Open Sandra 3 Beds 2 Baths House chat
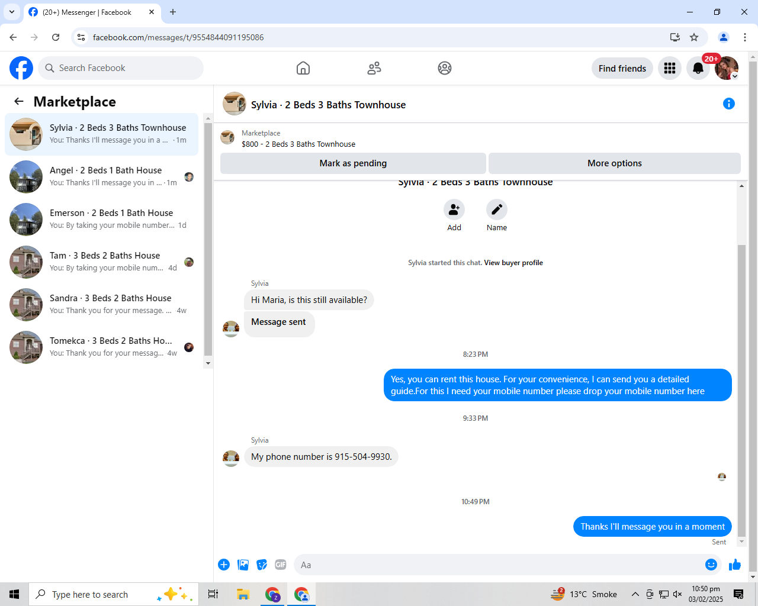Image resolution: width=758 pixels, height=606 pixels. point(102,305)
